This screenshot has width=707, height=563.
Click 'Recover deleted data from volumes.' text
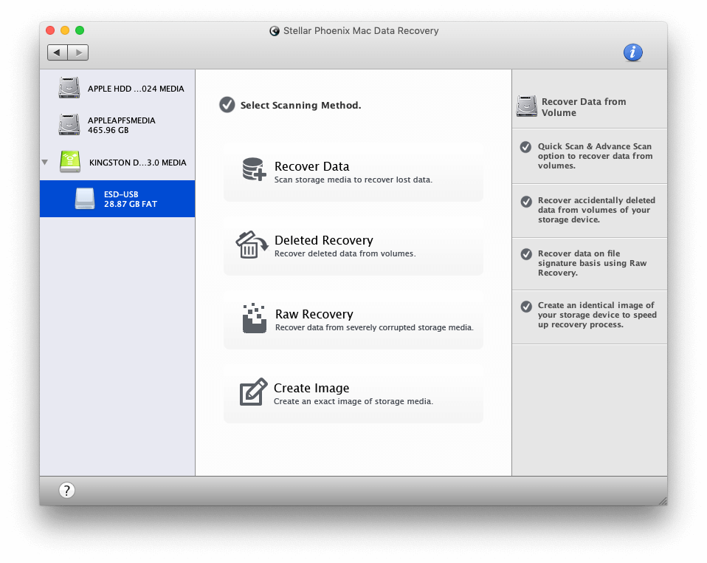pyautogui.click(x=345, y=253)
